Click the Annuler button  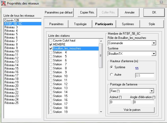[130, 12]
